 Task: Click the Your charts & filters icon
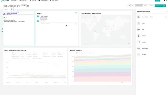pyautogui.click(x=139, y=17)
